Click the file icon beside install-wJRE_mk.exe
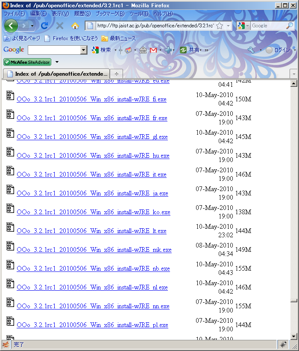 click(x=10, y=245)
